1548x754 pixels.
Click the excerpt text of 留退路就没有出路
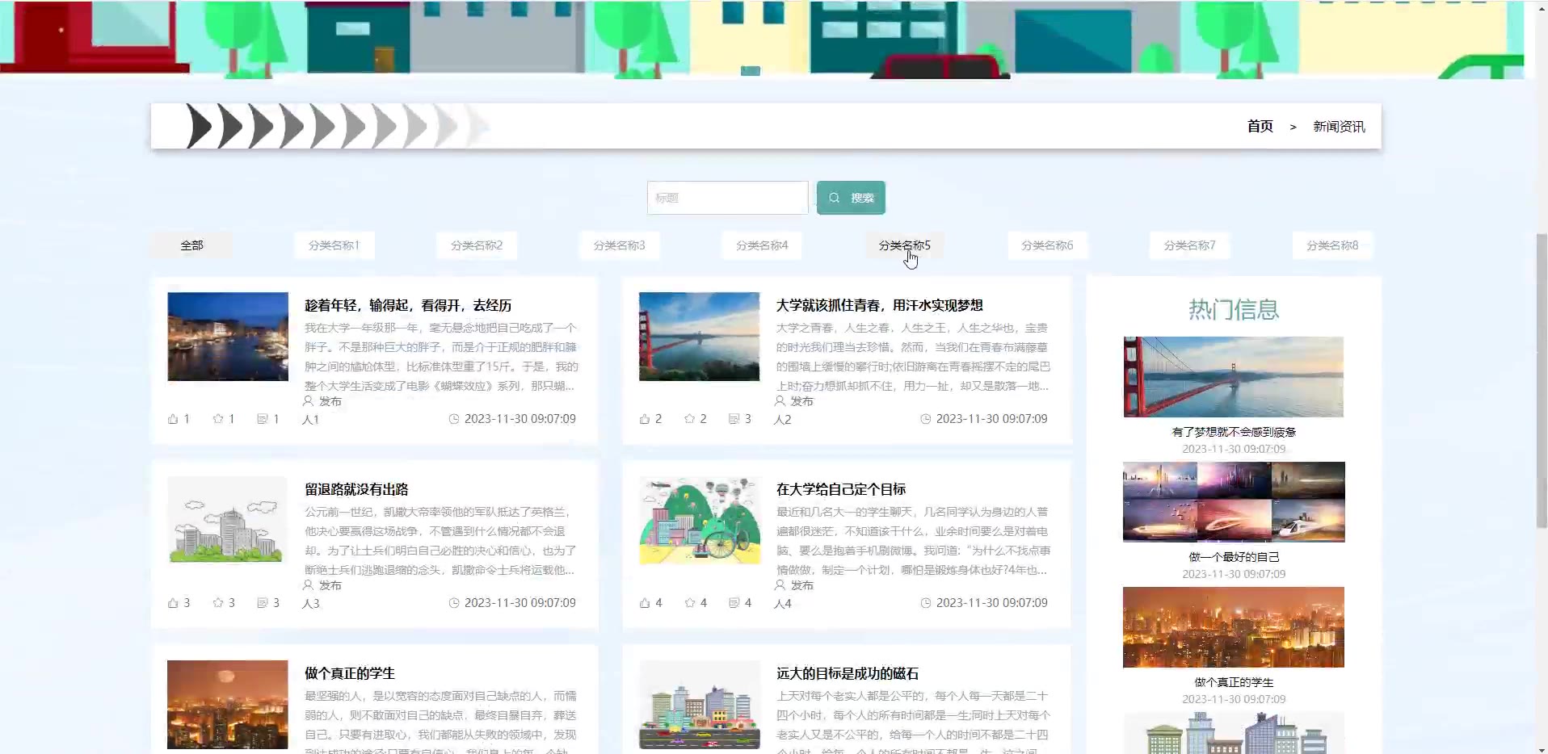440,541
